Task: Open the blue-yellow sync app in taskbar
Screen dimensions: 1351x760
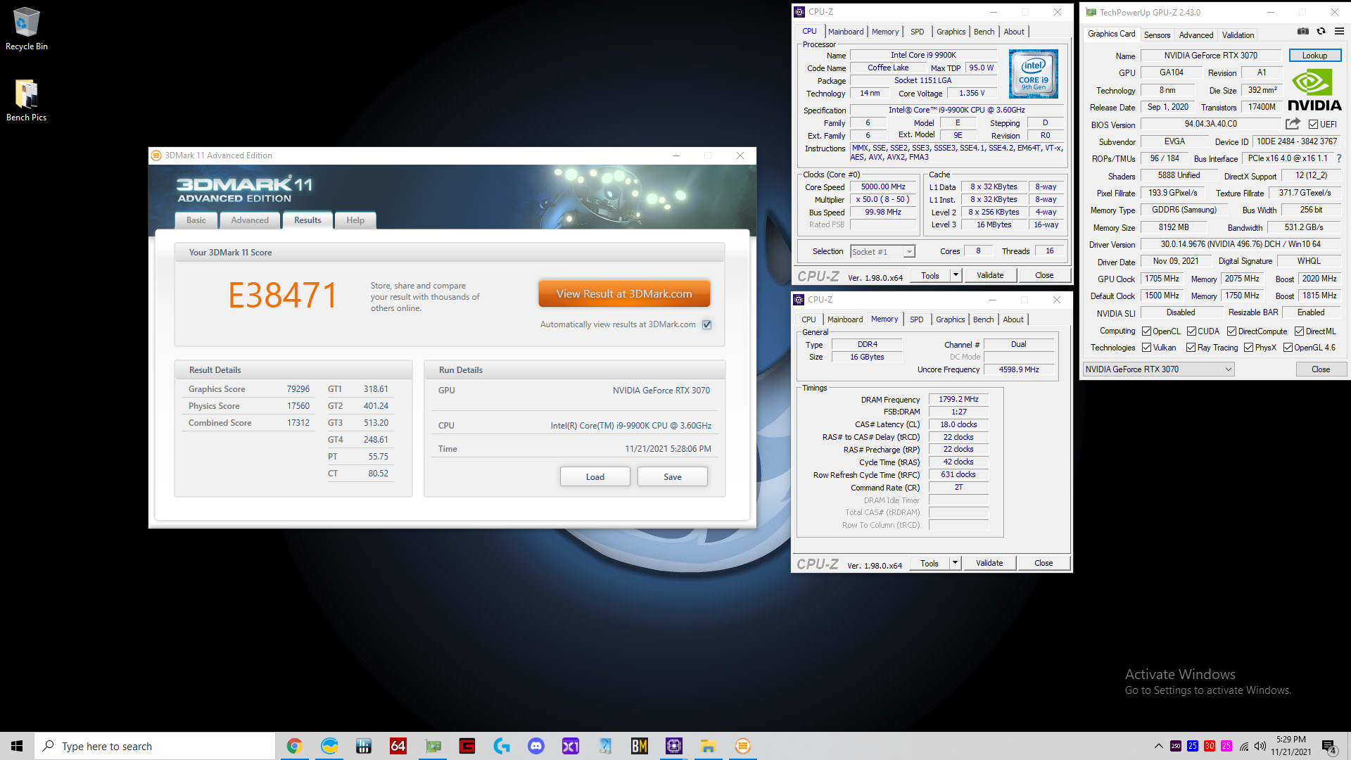Action: click(x=329, y=746)
